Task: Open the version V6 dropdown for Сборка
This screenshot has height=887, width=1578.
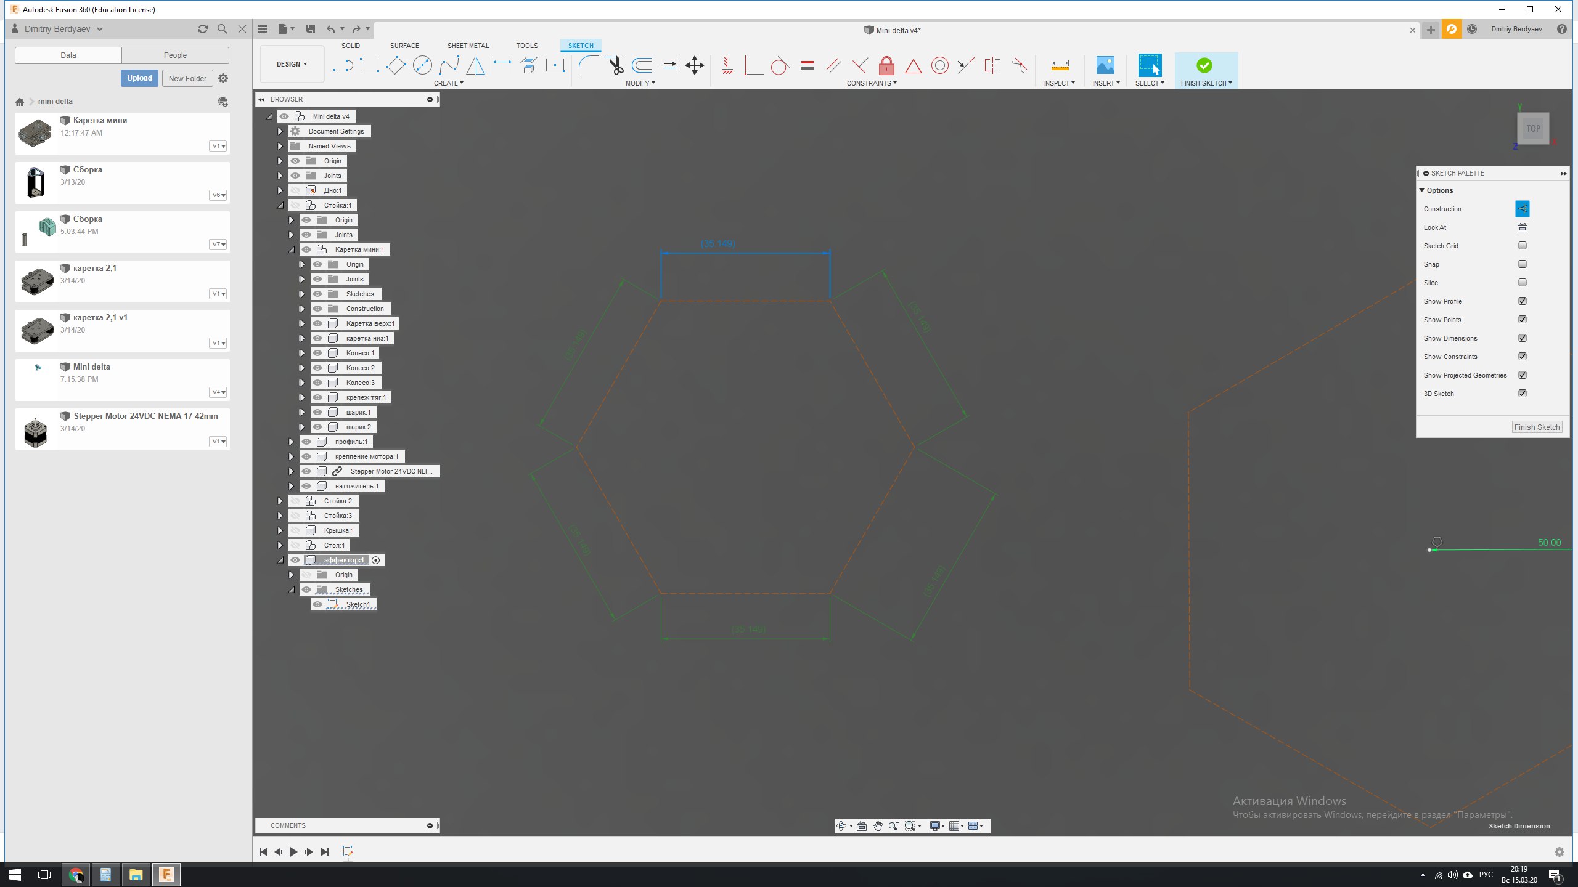Action: [x=218, y=195]
